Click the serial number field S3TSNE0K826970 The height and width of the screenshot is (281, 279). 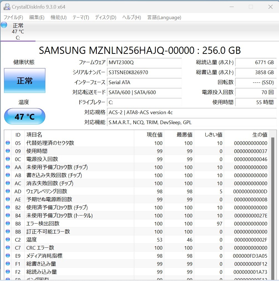144,72
